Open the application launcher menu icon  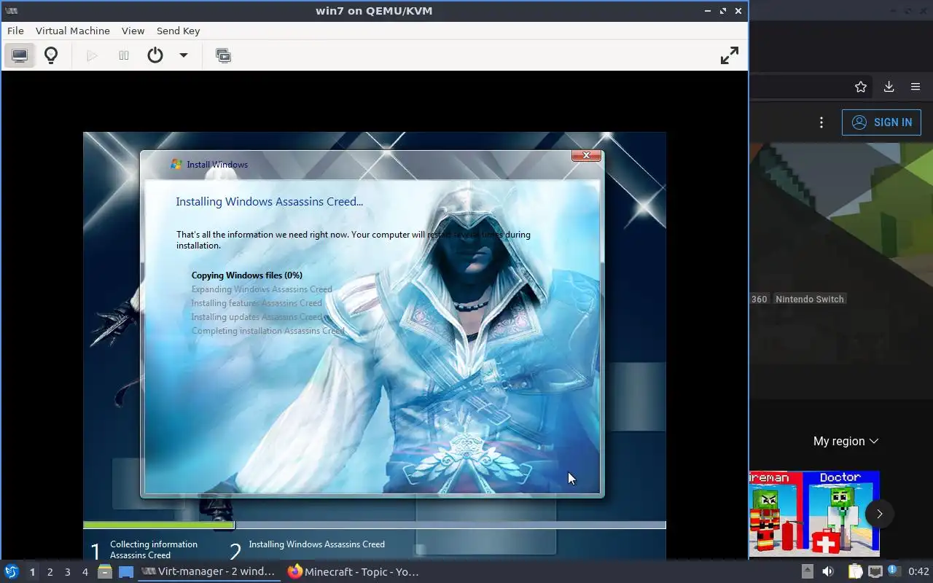tap(12, 572)
